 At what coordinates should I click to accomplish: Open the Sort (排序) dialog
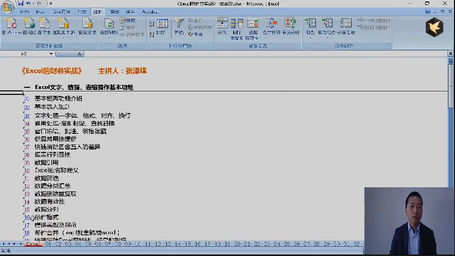[x=162, y=27]
